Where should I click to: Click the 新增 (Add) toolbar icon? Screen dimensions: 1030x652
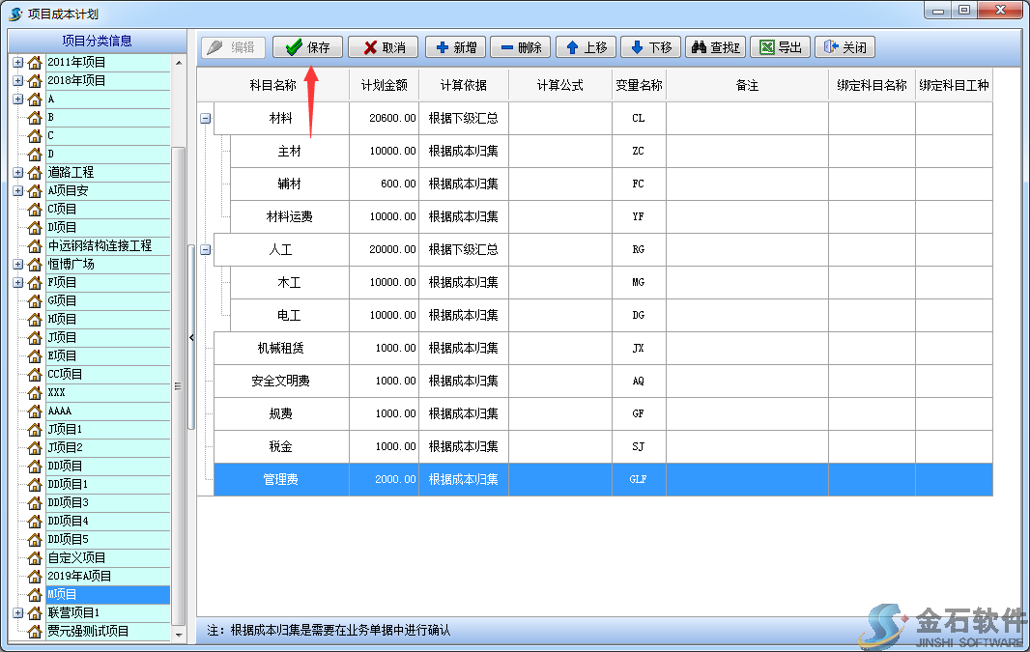click(x=454, y=46)
